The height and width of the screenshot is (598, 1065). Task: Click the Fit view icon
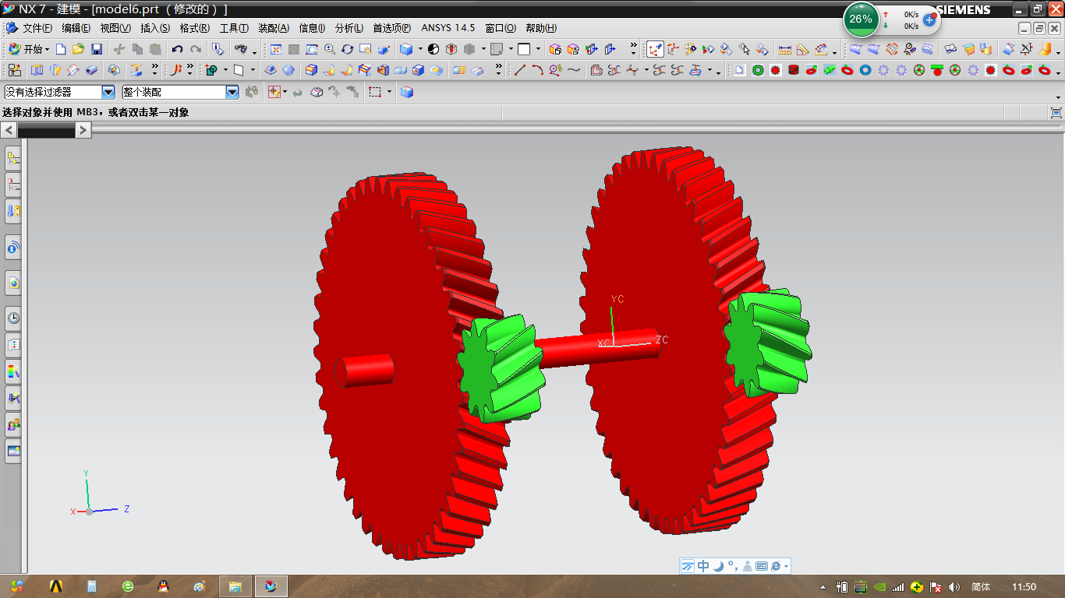point(275,49)
